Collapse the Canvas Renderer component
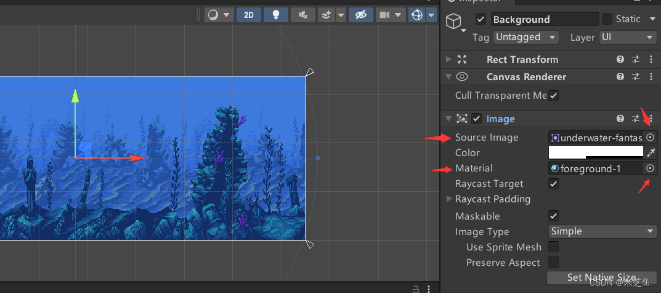The width and height of the screenshot is (661, 293). pos(448,76)
